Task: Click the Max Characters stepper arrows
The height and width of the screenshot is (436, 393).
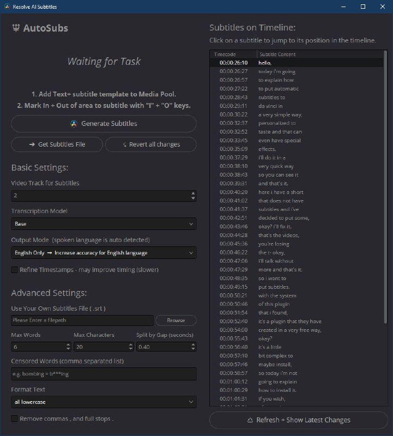Action: point(130,347)
